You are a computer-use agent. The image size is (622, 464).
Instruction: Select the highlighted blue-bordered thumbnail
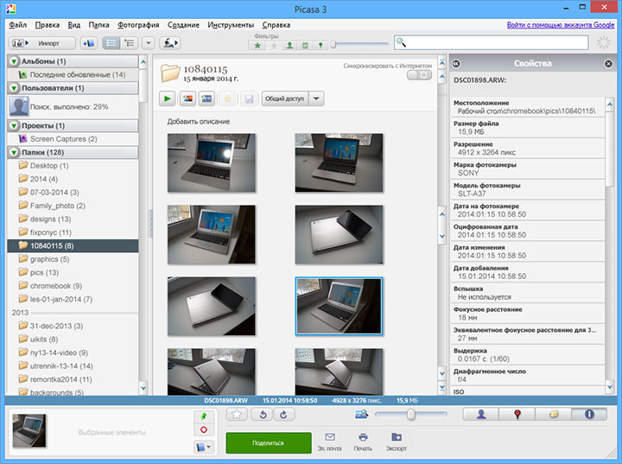(339, 306)
